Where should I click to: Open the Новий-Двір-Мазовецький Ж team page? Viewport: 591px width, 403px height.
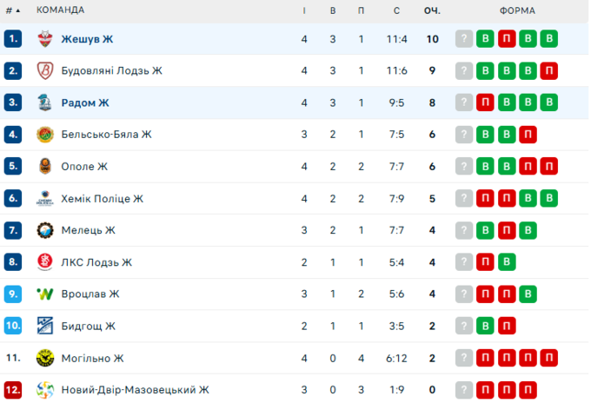click(135, 390)
